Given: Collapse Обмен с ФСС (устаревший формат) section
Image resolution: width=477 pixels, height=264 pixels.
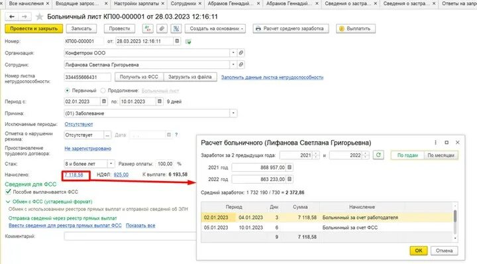Looking at the screenshot, I should [x=8, y=202].
